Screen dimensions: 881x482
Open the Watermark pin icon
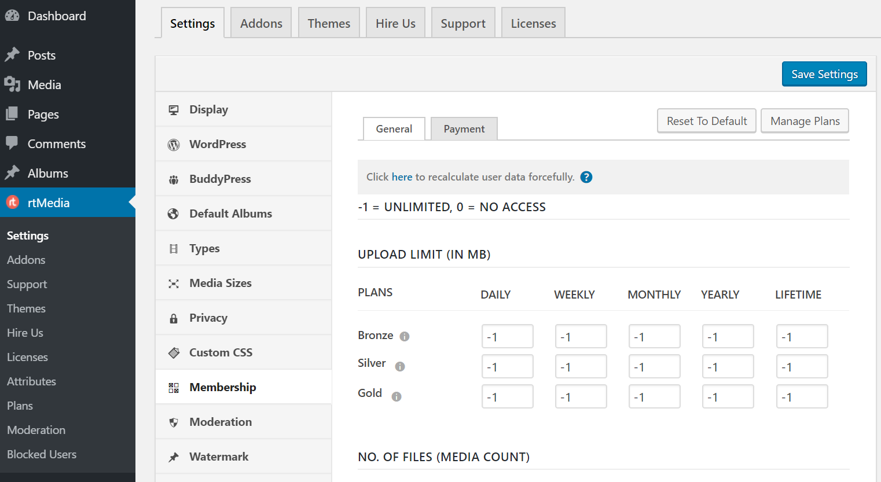(173, 456)
